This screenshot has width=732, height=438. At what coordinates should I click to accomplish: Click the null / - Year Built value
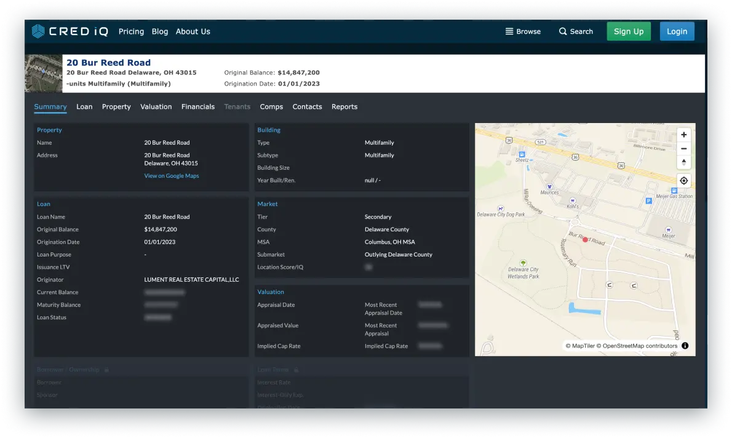[373, 180]
